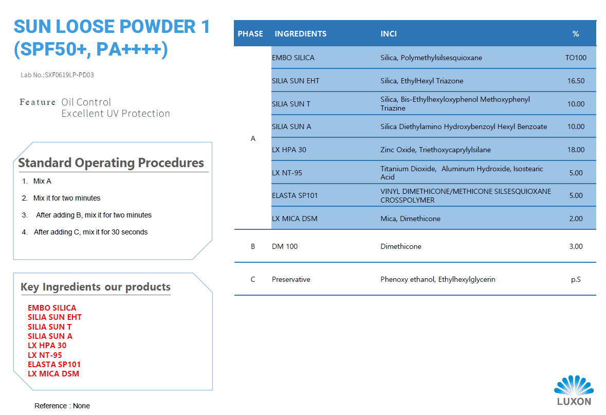This screenshot has height=415, width=606.
Task: Select the '(SPF50+, PA++++)' heading line
Action: (x=91, y=49)
